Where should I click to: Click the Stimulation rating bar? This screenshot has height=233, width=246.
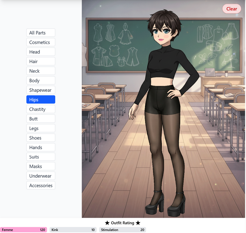click(x=122, y=230)
